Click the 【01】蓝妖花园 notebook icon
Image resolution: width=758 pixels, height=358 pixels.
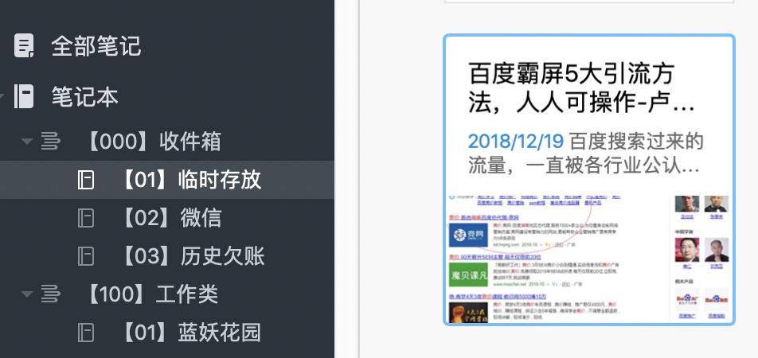click(x=86, y=333)
